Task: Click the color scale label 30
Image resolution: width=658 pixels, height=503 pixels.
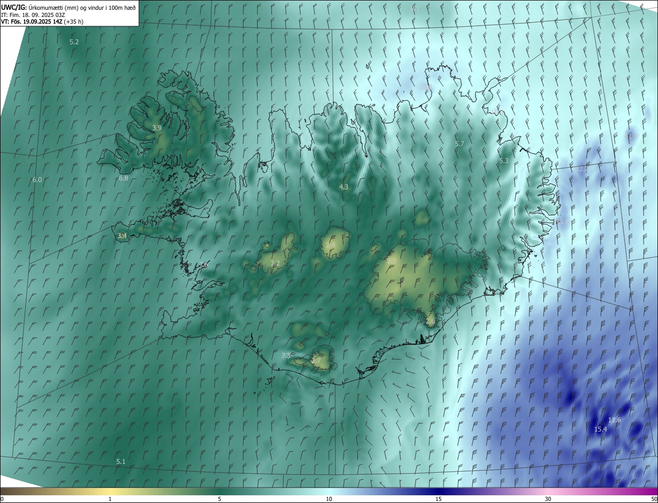Action: 548,499
